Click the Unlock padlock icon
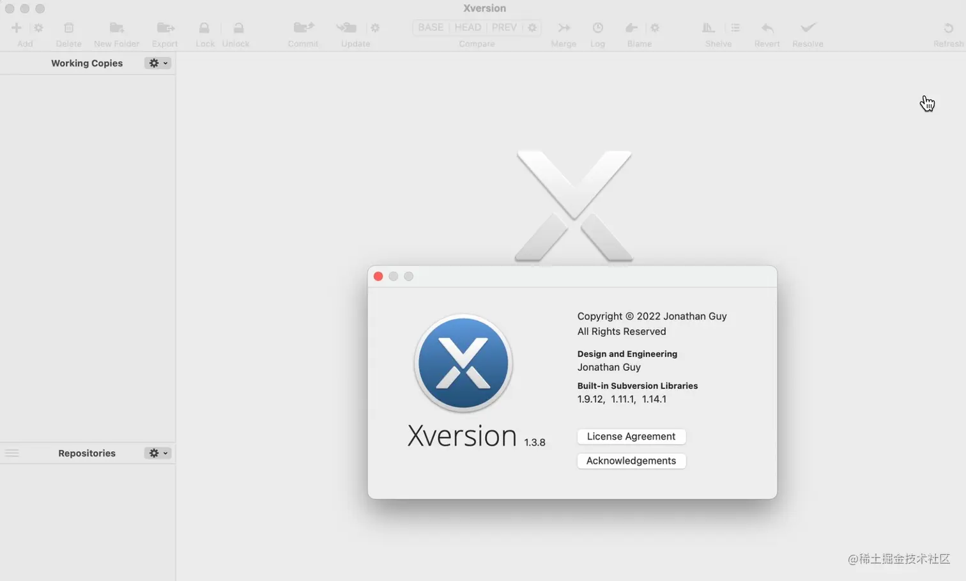Viewport: 966px width, 581px height. pyautogui.click(x=238, y=27)
